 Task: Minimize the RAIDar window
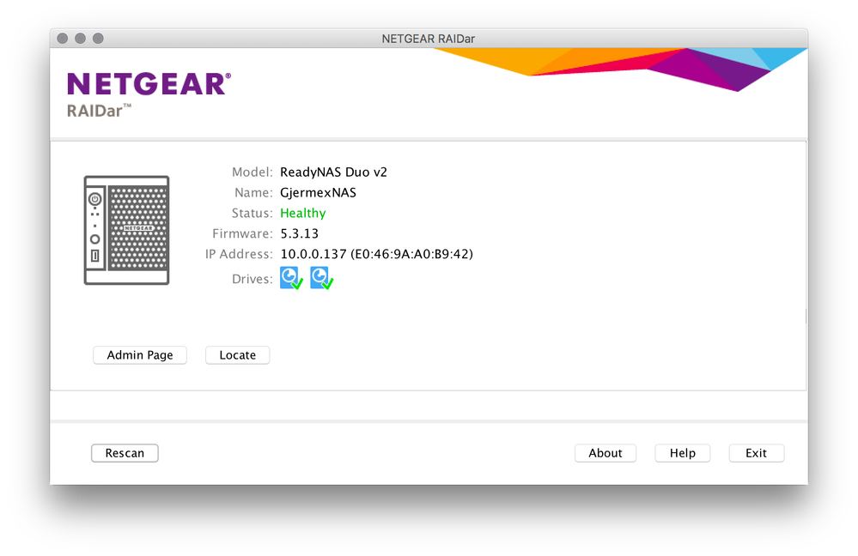[81, 39]
